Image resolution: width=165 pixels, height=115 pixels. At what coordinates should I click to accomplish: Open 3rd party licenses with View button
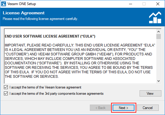(150, 94)
